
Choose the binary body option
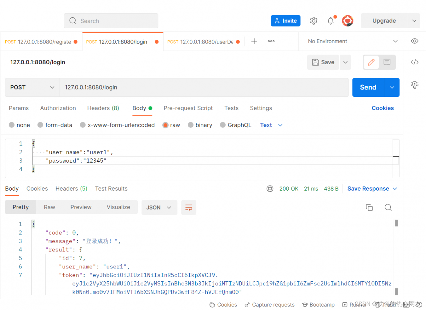coord(191,125)
